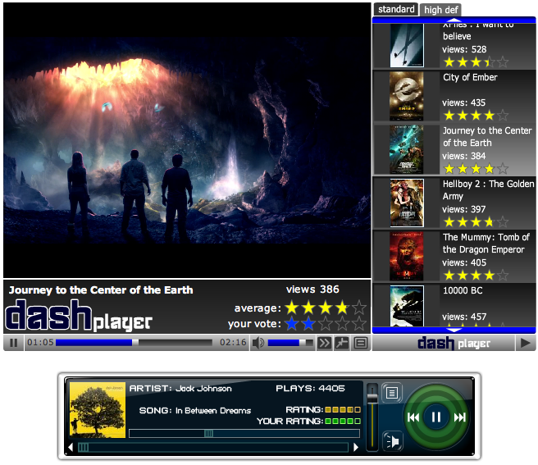Click the music player left scroll arrow
538x465 pixels.
71,447
